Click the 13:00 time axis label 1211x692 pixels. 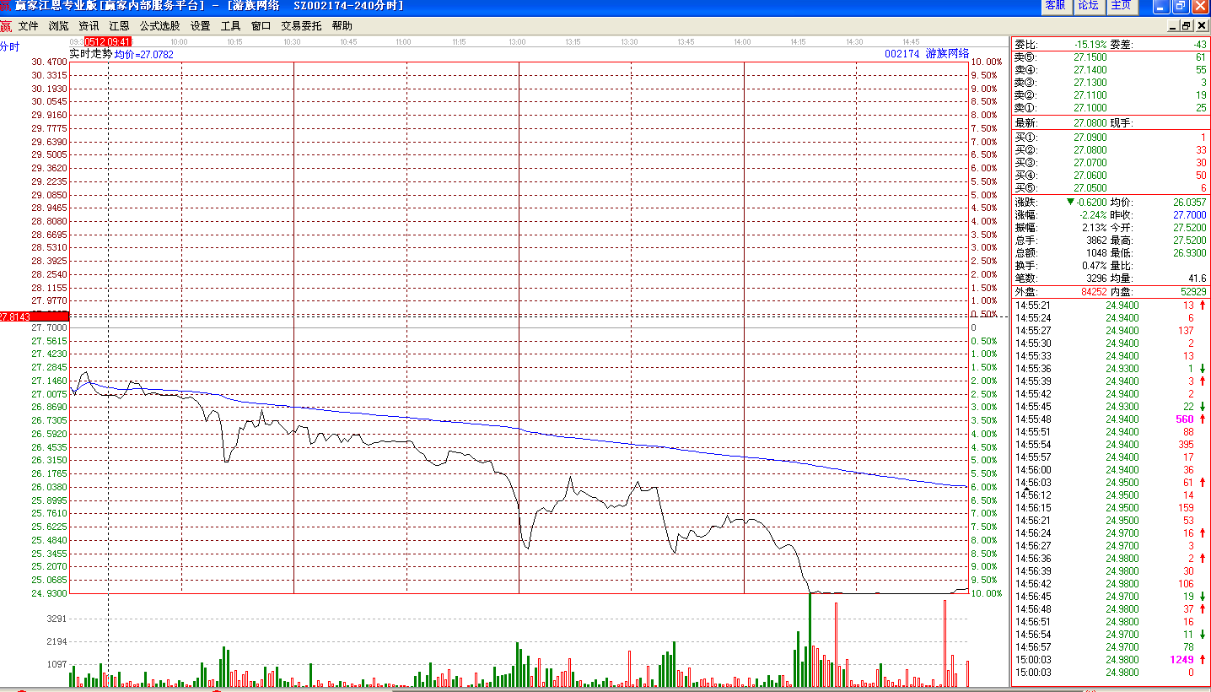click(517, 41)
